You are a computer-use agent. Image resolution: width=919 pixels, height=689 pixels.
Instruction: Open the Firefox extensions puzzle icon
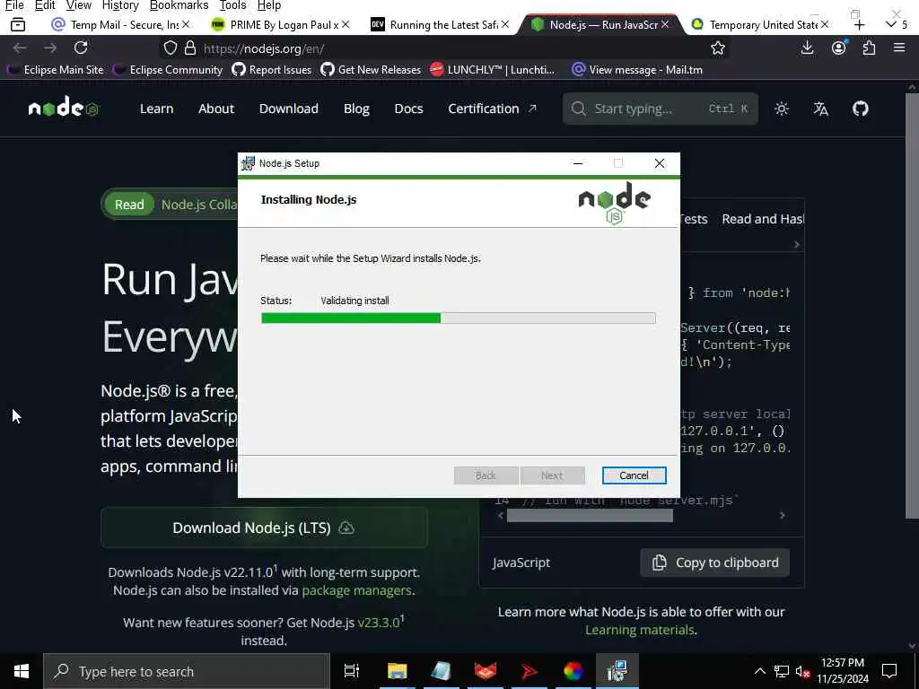(869, 48)
